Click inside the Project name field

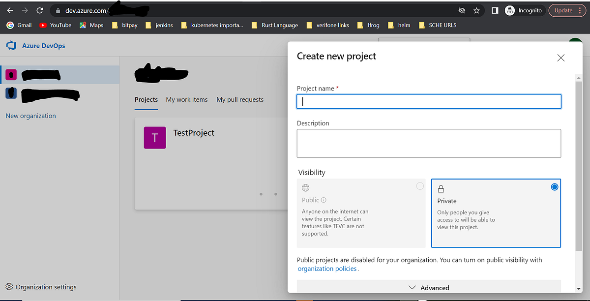pyautogui.click(x=429, y=101)
